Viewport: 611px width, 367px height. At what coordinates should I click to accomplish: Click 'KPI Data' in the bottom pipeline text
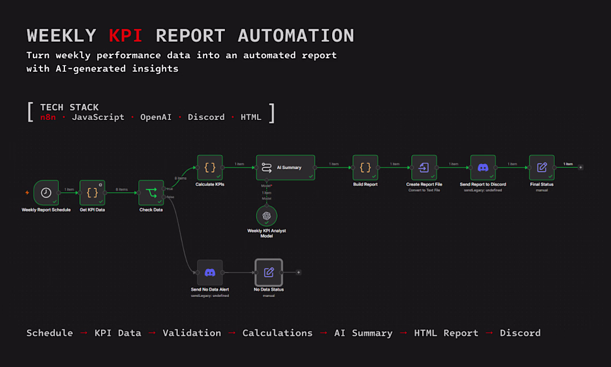tap(118, 333)
